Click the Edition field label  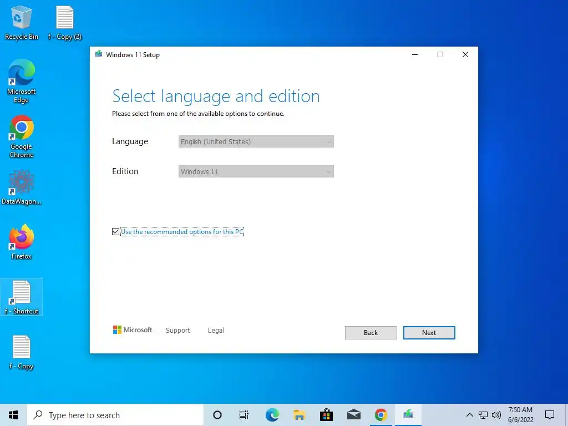pos(125,171)
